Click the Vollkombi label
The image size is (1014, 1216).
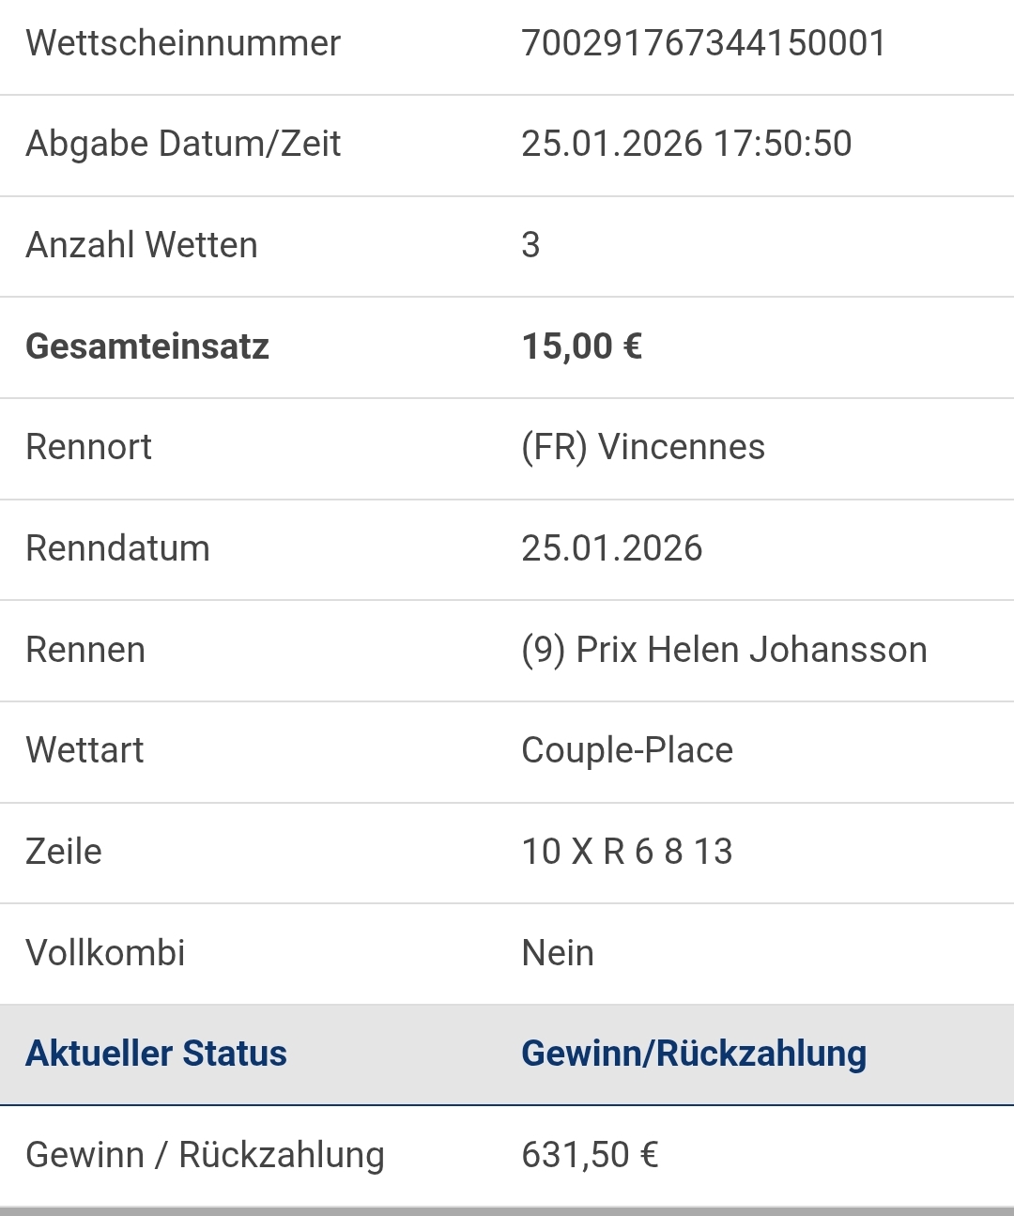coord(105,953)
